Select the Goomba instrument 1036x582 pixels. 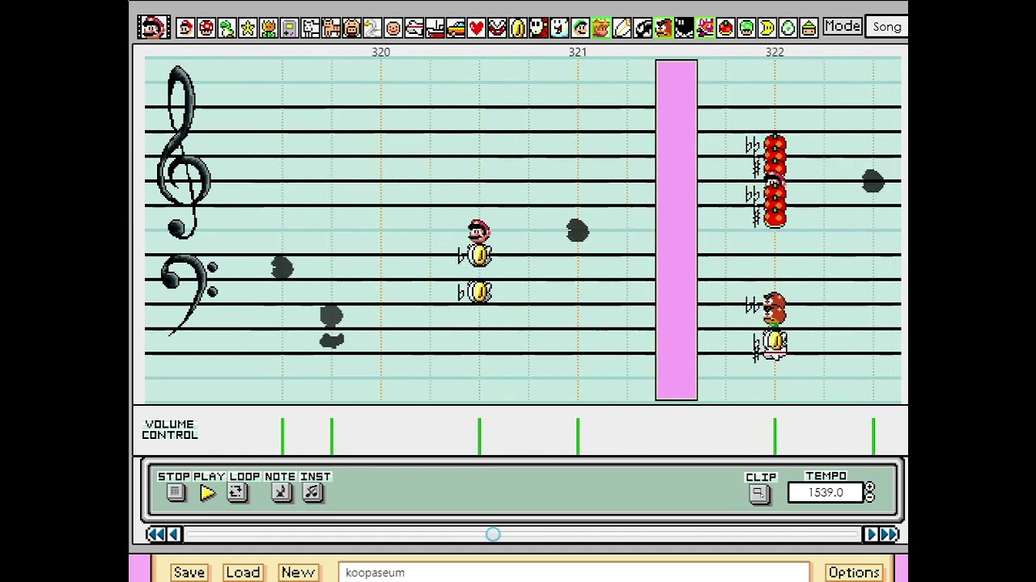663,28
